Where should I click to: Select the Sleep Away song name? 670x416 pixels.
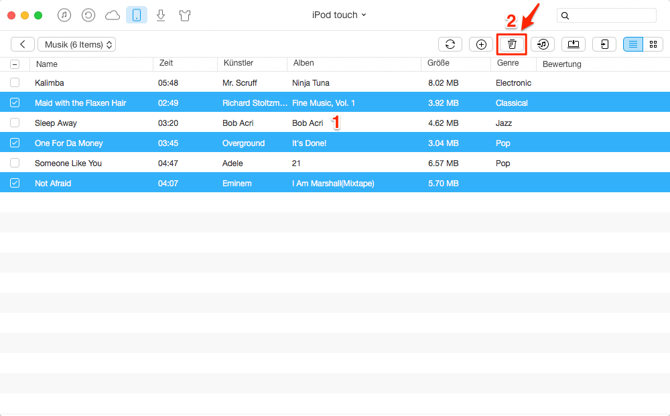56,123
